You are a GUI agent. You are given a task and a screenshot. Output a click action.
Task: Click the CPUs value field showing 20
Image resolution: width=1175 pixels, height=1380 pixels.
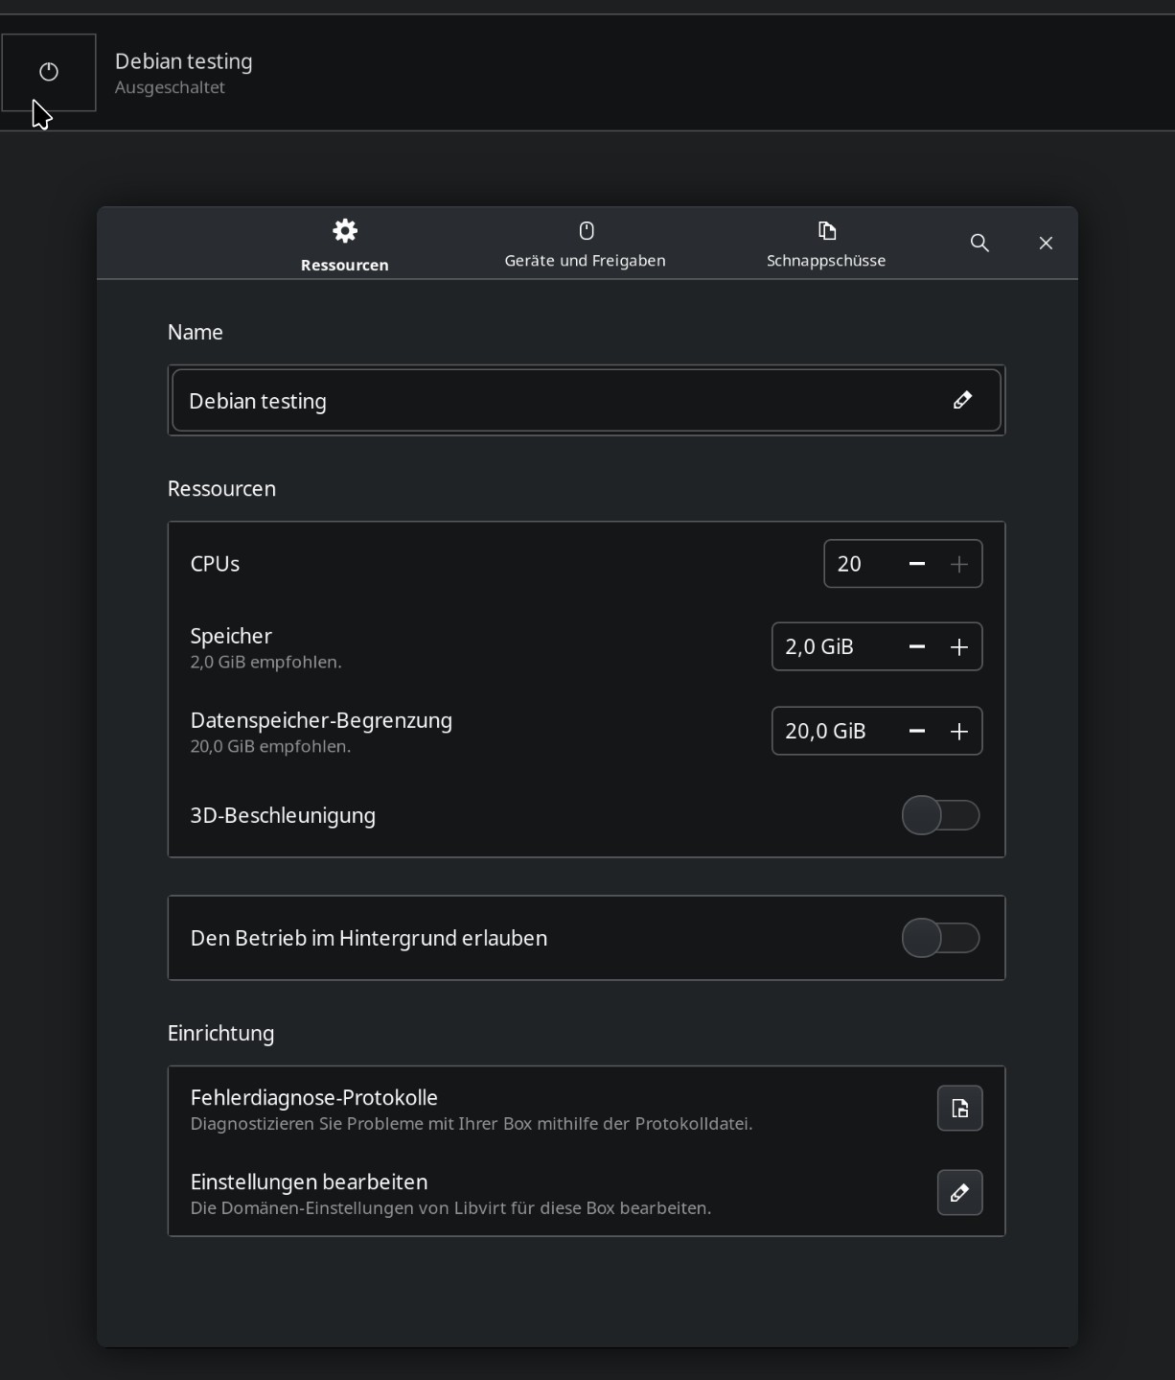tap(858, 564)
